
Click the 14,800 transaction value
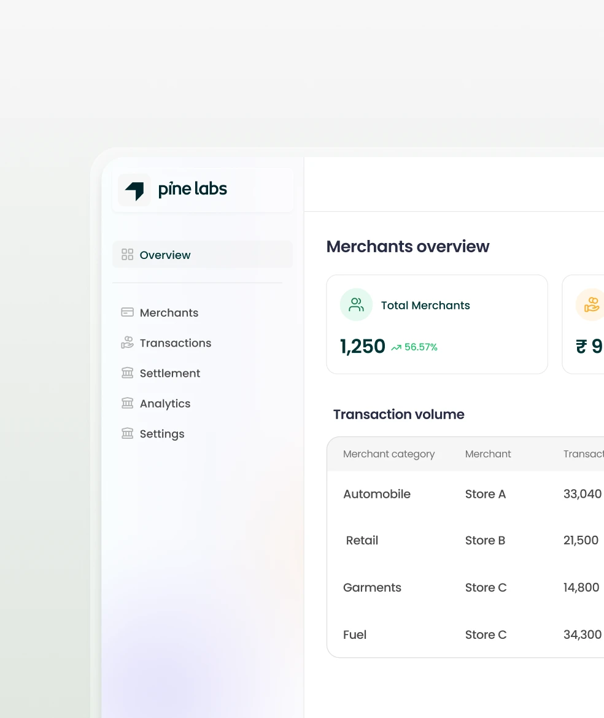(x=581, y=587)
